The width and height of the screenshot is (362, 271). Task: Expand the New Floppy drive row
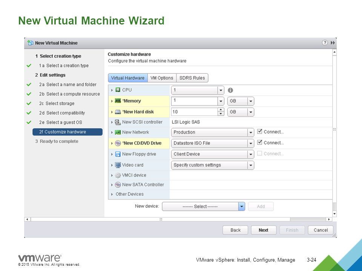(x=112, y=154)
